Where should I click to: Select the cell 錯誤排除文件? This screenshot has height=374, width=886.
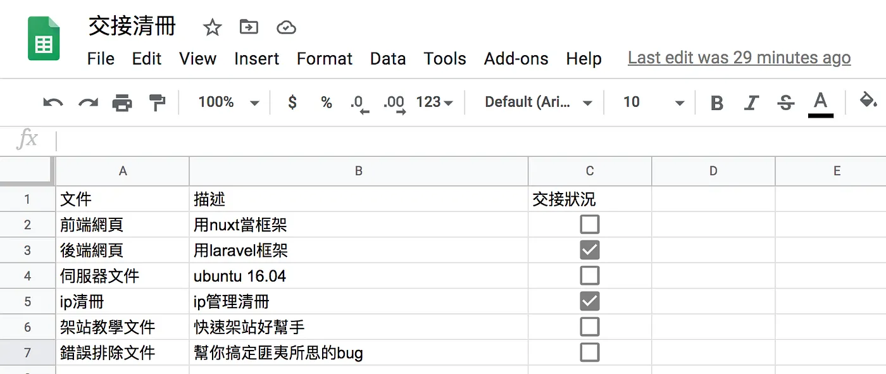123,352
